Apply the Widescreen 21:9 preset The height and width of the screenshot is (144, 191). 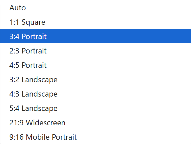tap(95, 122)
